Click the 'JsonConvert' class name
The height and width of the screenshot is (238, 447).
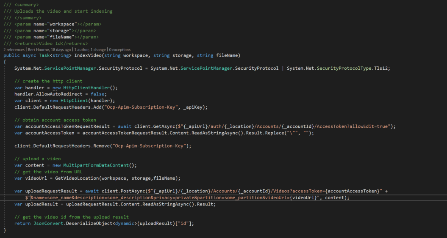point(48,224)
